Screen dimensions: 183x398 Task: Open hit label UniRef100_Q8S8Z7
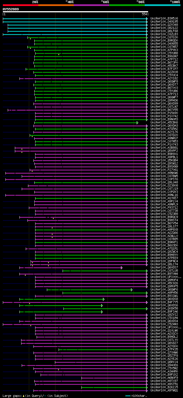coord(164,343)
